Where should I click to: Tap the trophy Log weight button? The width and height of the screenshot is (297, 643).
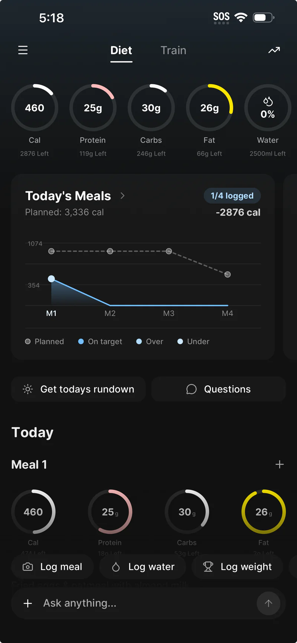tap(237, 567)
